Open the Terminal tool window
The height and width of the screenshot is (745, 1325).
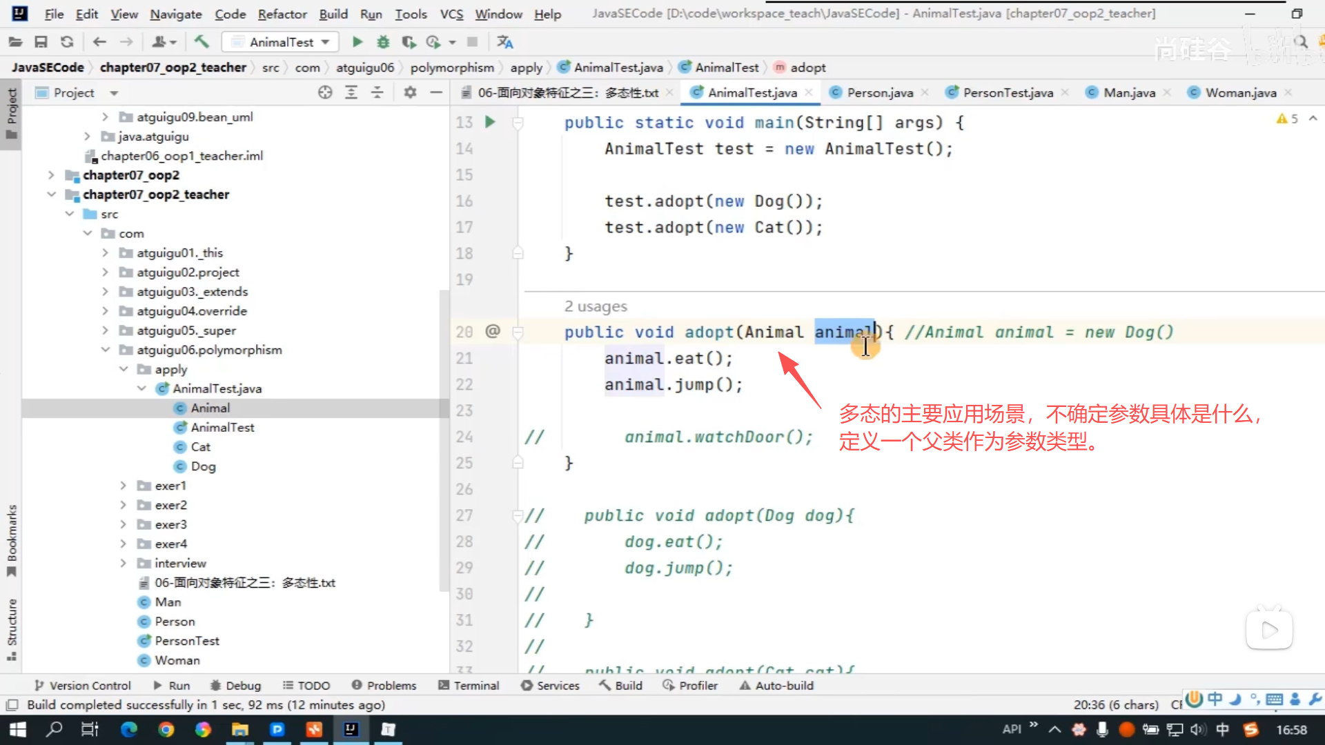(469, 686)
